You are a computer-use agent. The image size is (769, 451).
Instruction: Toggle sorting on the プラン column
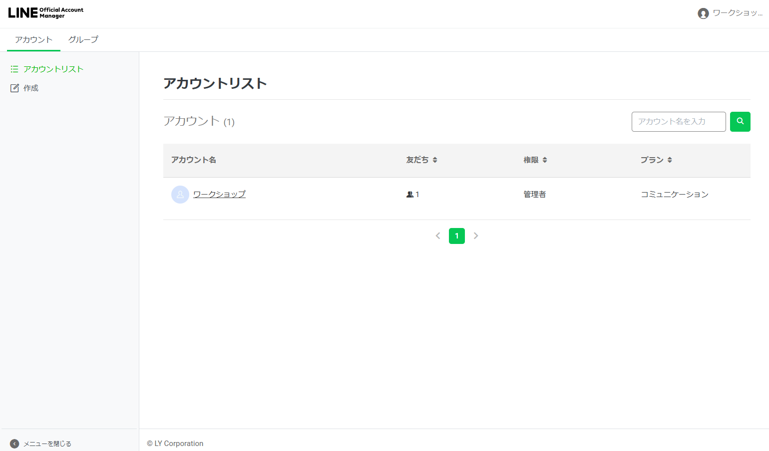point(669,160)
